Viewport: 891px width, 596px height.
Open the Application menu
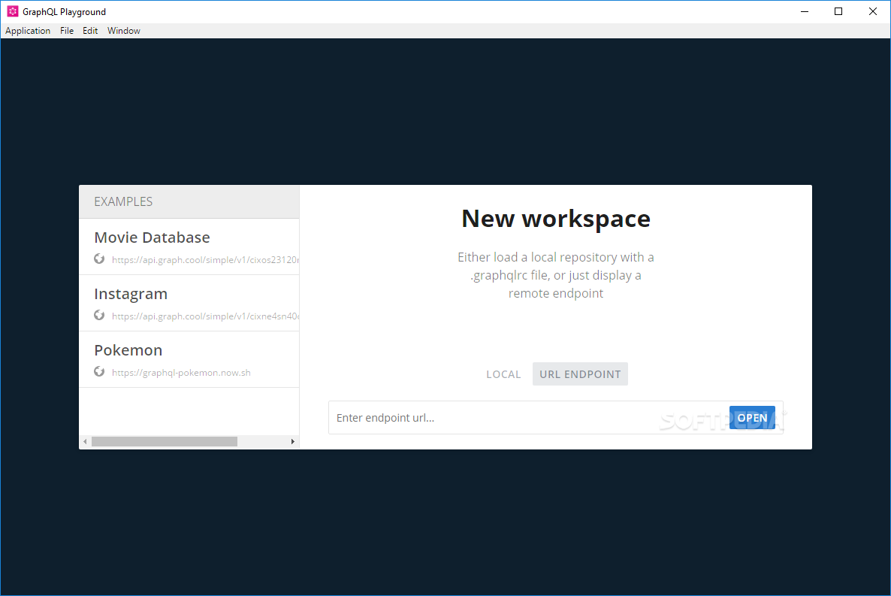pos(28,31)
